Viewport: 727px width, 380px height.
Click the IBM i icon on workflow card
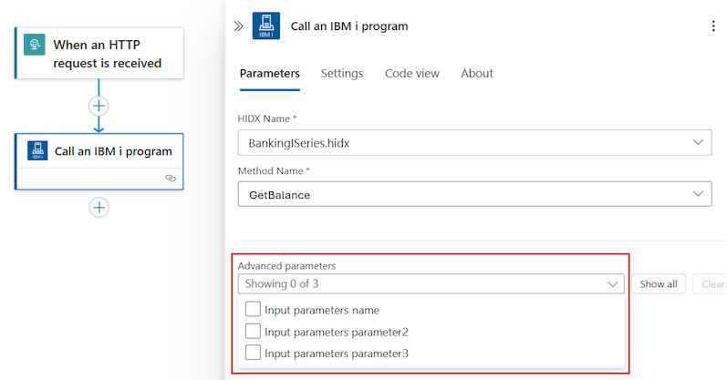[x=37, y=150]
